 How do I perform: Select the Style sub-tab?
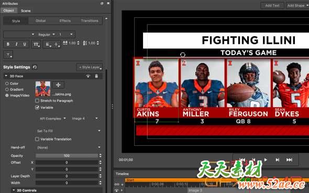(x=16, y=21)
